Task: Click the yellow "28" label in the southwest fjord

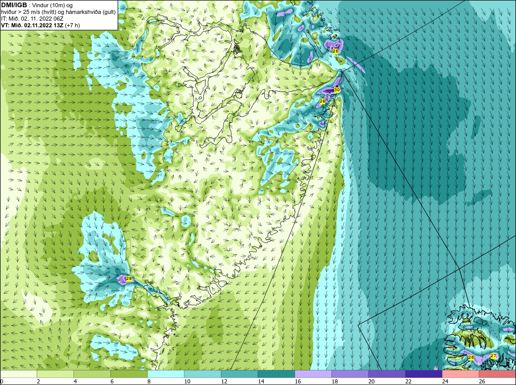Action: coord(129,279)
